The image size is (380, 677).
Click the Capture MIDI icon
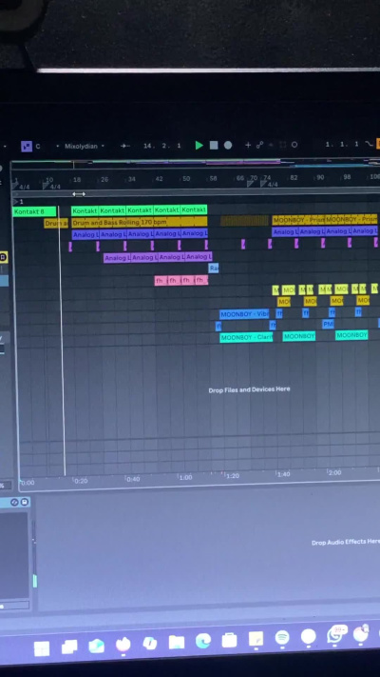pos(283,145)
